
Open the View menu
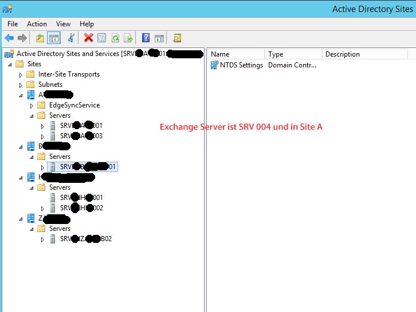[x=63, y=24]
